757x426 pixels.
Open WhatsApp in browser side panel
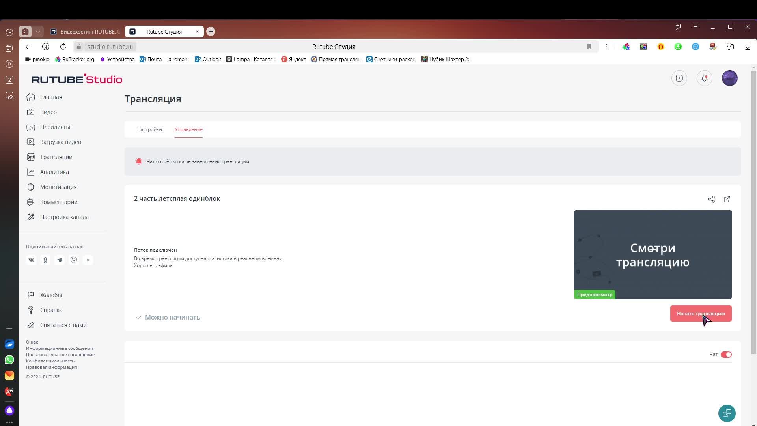[9, 360]
